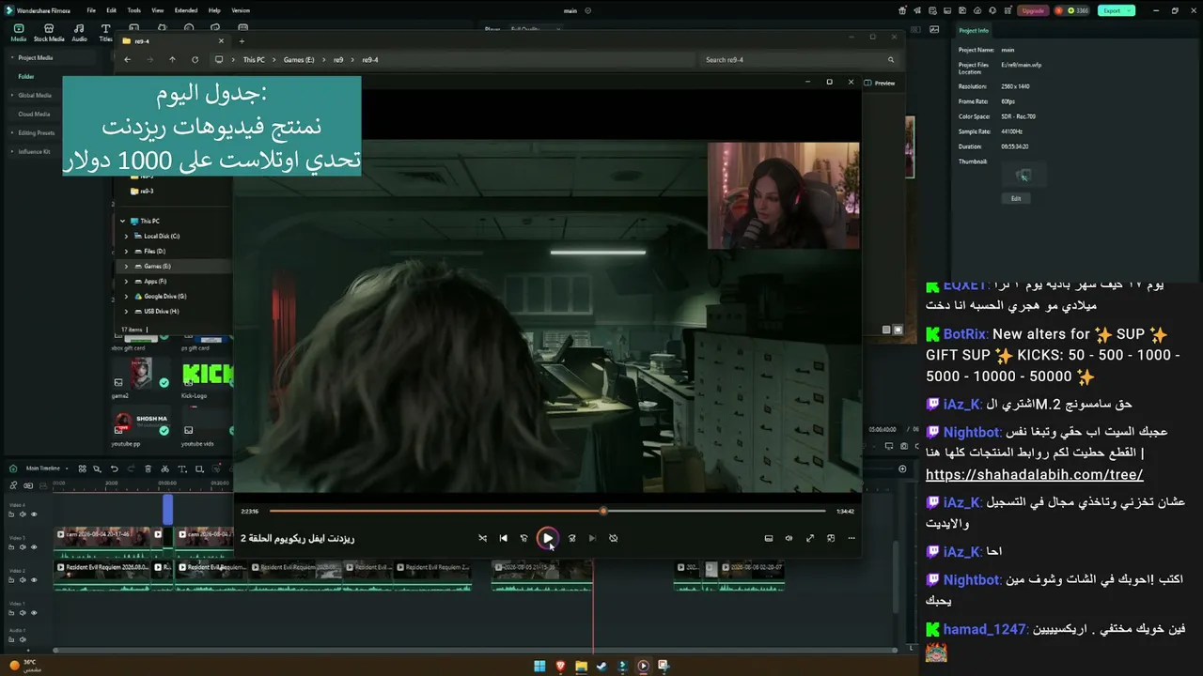Open the View menu
This screenshot has width=1203, height=676.
pos(158,10)
